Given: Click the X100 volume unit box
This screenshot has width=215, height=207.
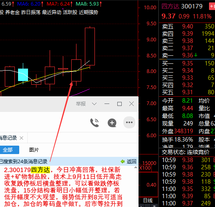Looking at the screenshot, I should click(145, 168).
